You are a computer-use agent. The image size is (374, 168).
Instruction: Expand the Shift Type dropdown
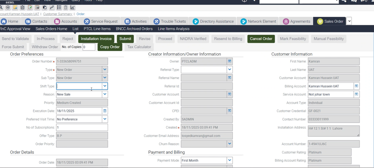point(105,86)
